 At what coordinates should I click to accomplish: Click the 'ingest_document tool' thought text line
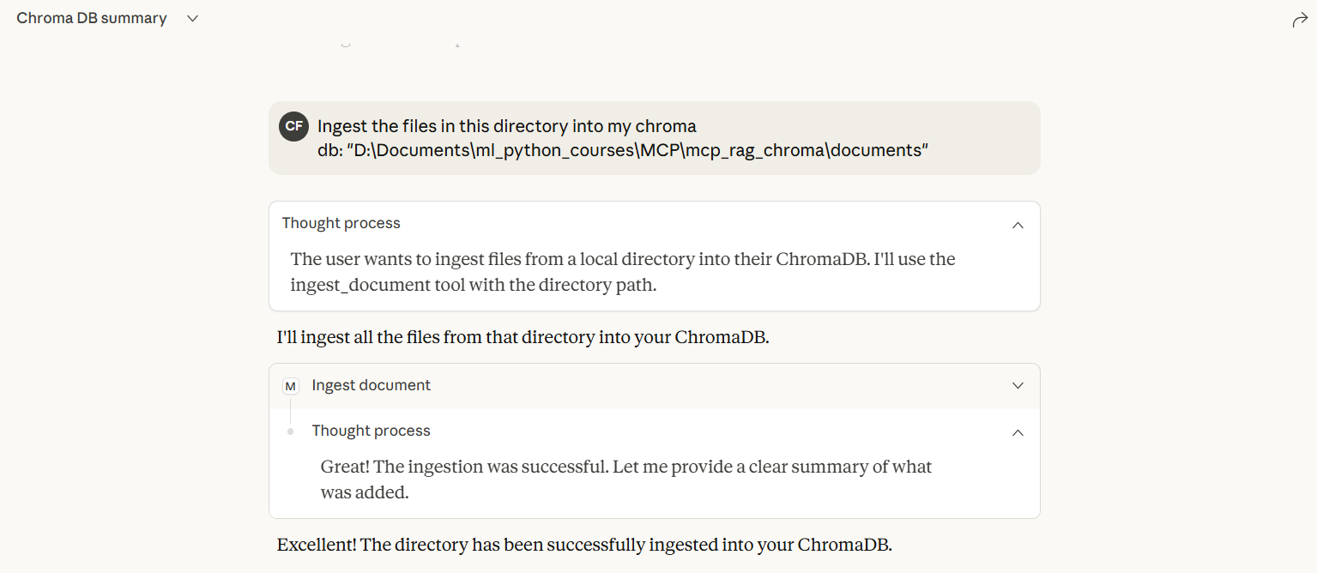[473, 285]
